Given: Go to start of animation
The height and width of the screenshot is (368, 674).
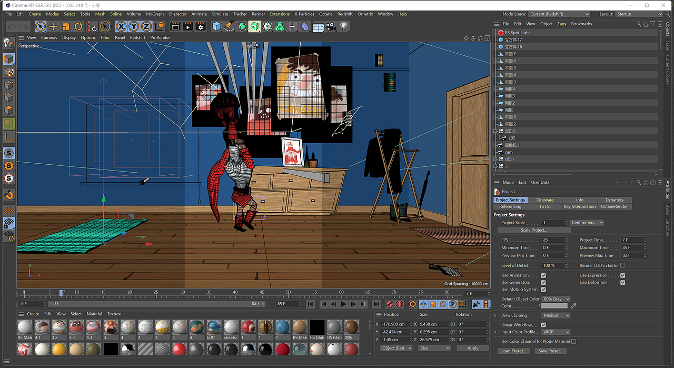Looking at the screenshot, I should (x=311, y=304).
